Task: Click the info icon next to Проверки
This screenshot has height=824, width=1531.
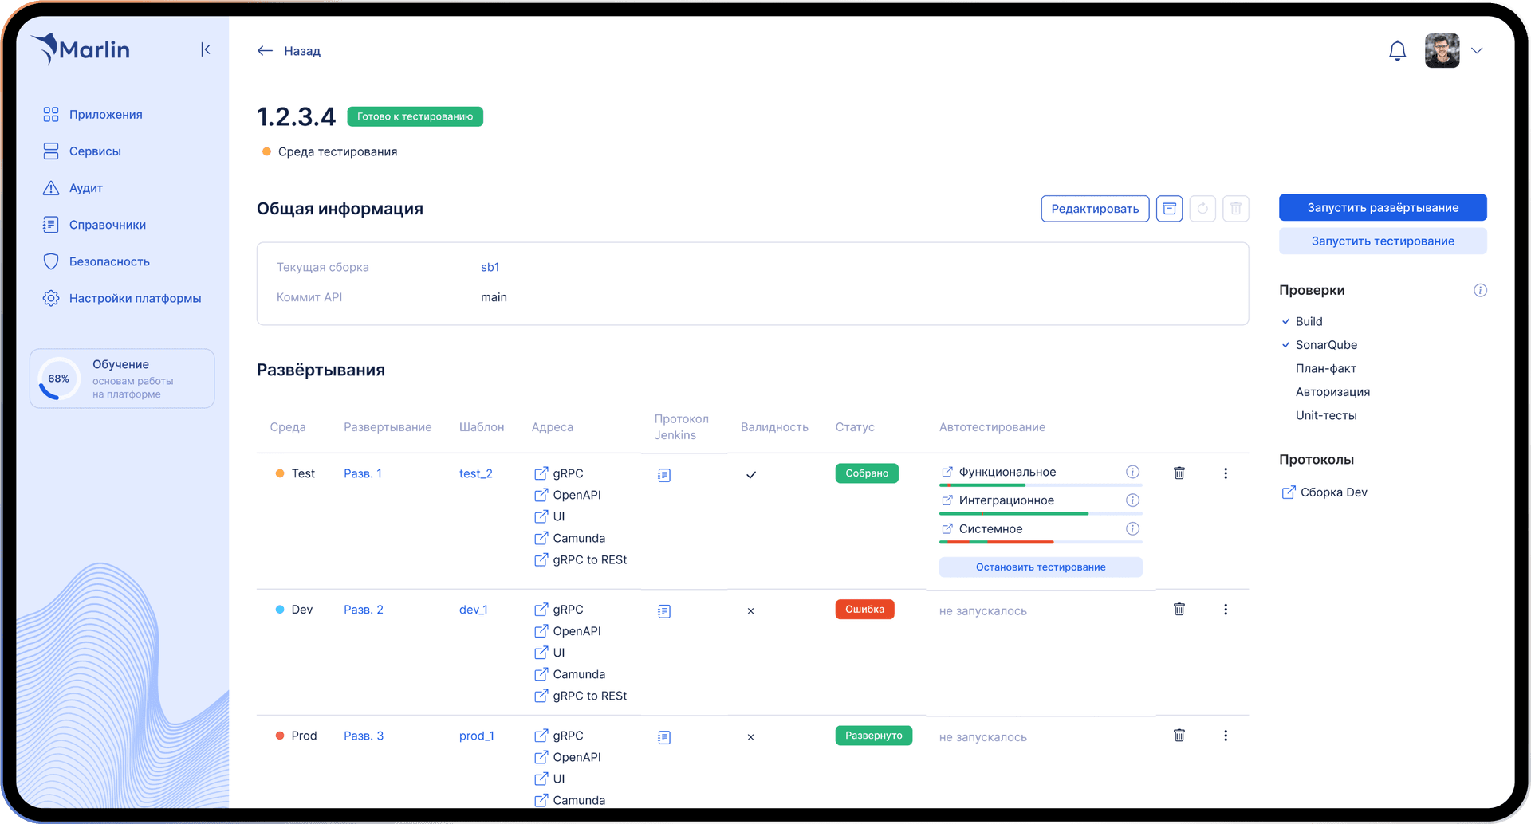Action: 1480,290
